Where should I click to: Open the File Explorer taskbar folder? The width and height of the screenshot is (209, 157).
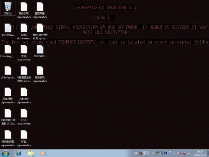tap(31, 153)
